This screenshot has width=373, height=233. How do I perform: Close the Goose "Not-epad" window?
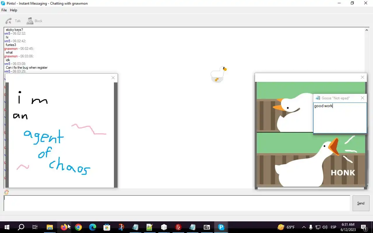click(x=363, y=98)
